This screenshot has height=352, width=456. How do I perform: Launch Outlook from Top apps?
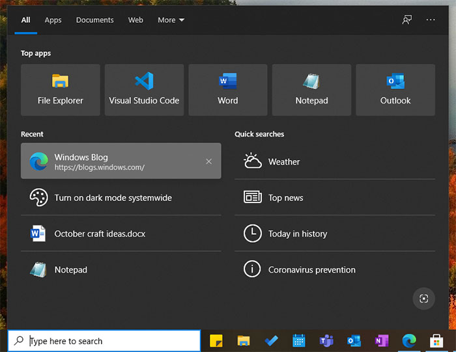[x=395, y=90]
